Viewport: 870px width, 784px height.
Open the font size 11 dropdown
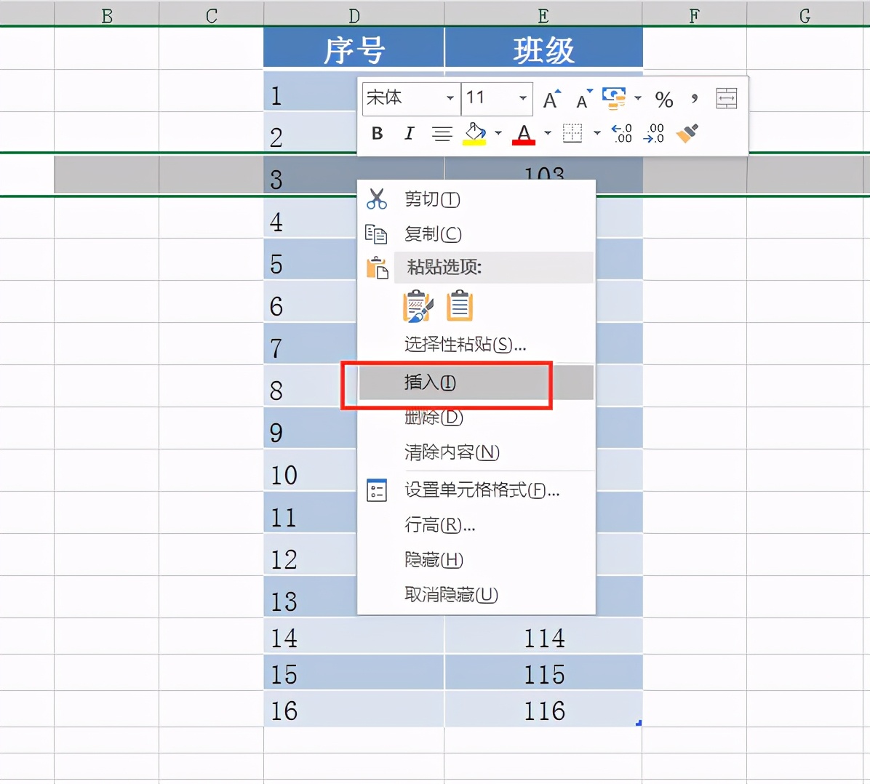point(522,99)
